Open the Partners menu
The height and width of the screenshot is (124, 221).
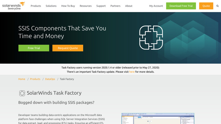(x=115, y=6)
